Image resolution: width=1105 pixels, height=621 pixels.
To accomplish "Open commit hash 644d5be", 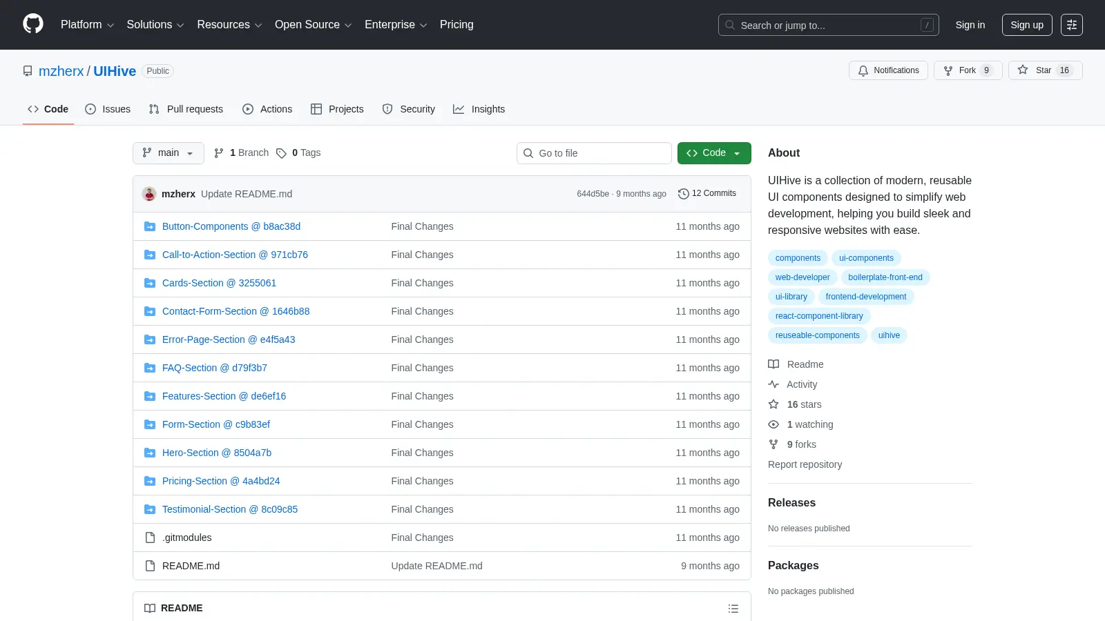I will point(593,194).
